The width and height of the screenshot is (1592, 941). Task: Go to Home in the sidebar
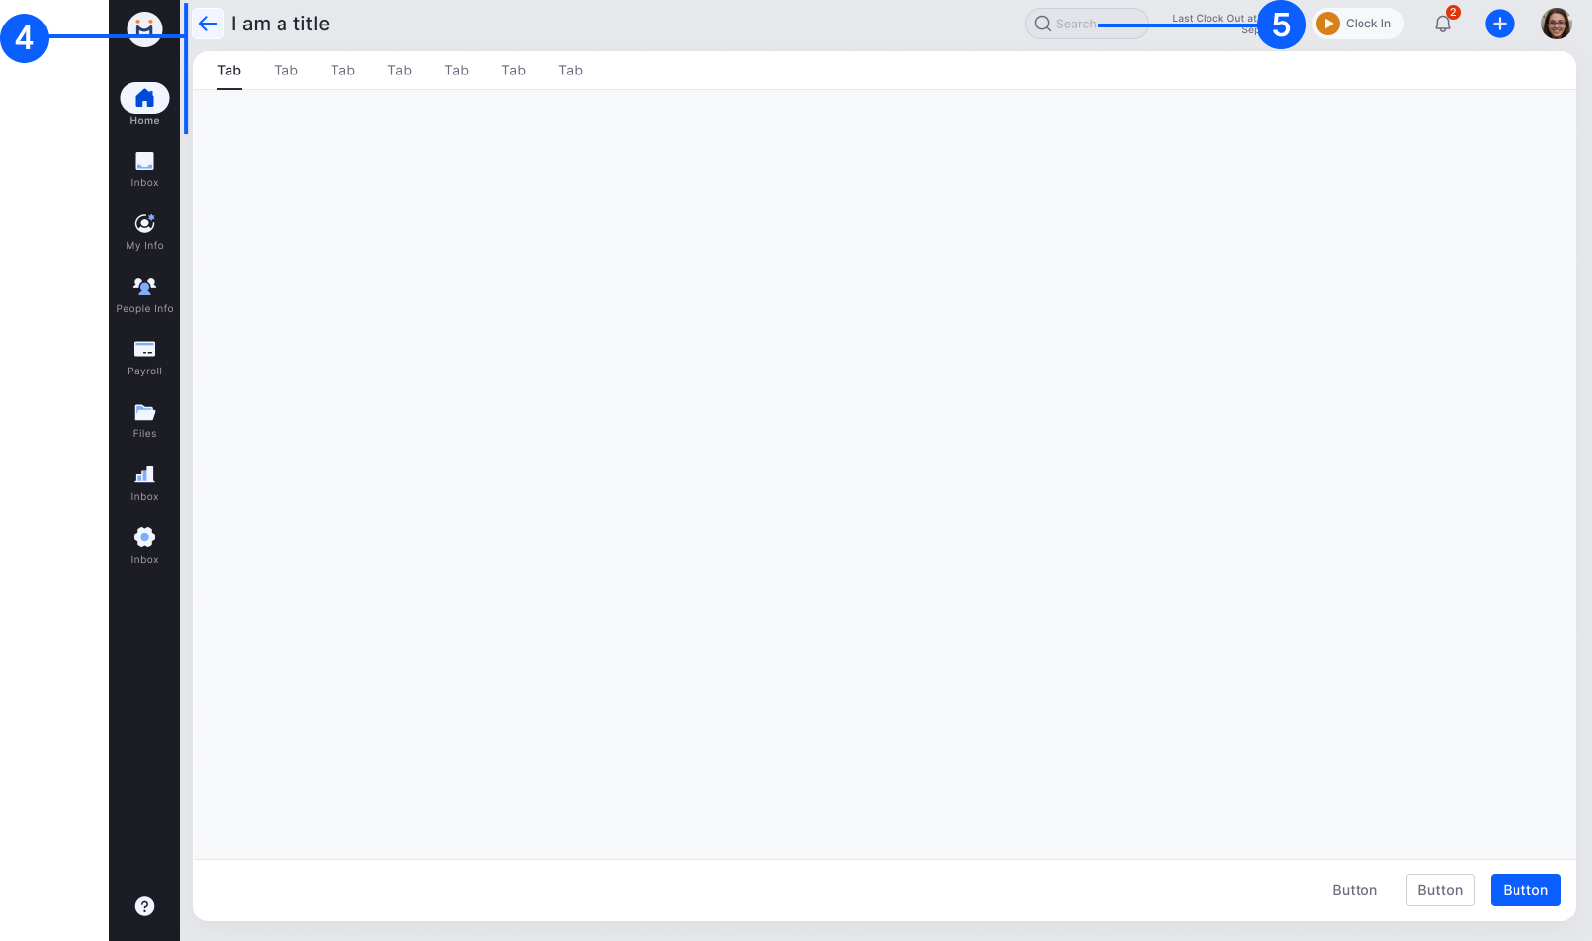tap(144, 104)
